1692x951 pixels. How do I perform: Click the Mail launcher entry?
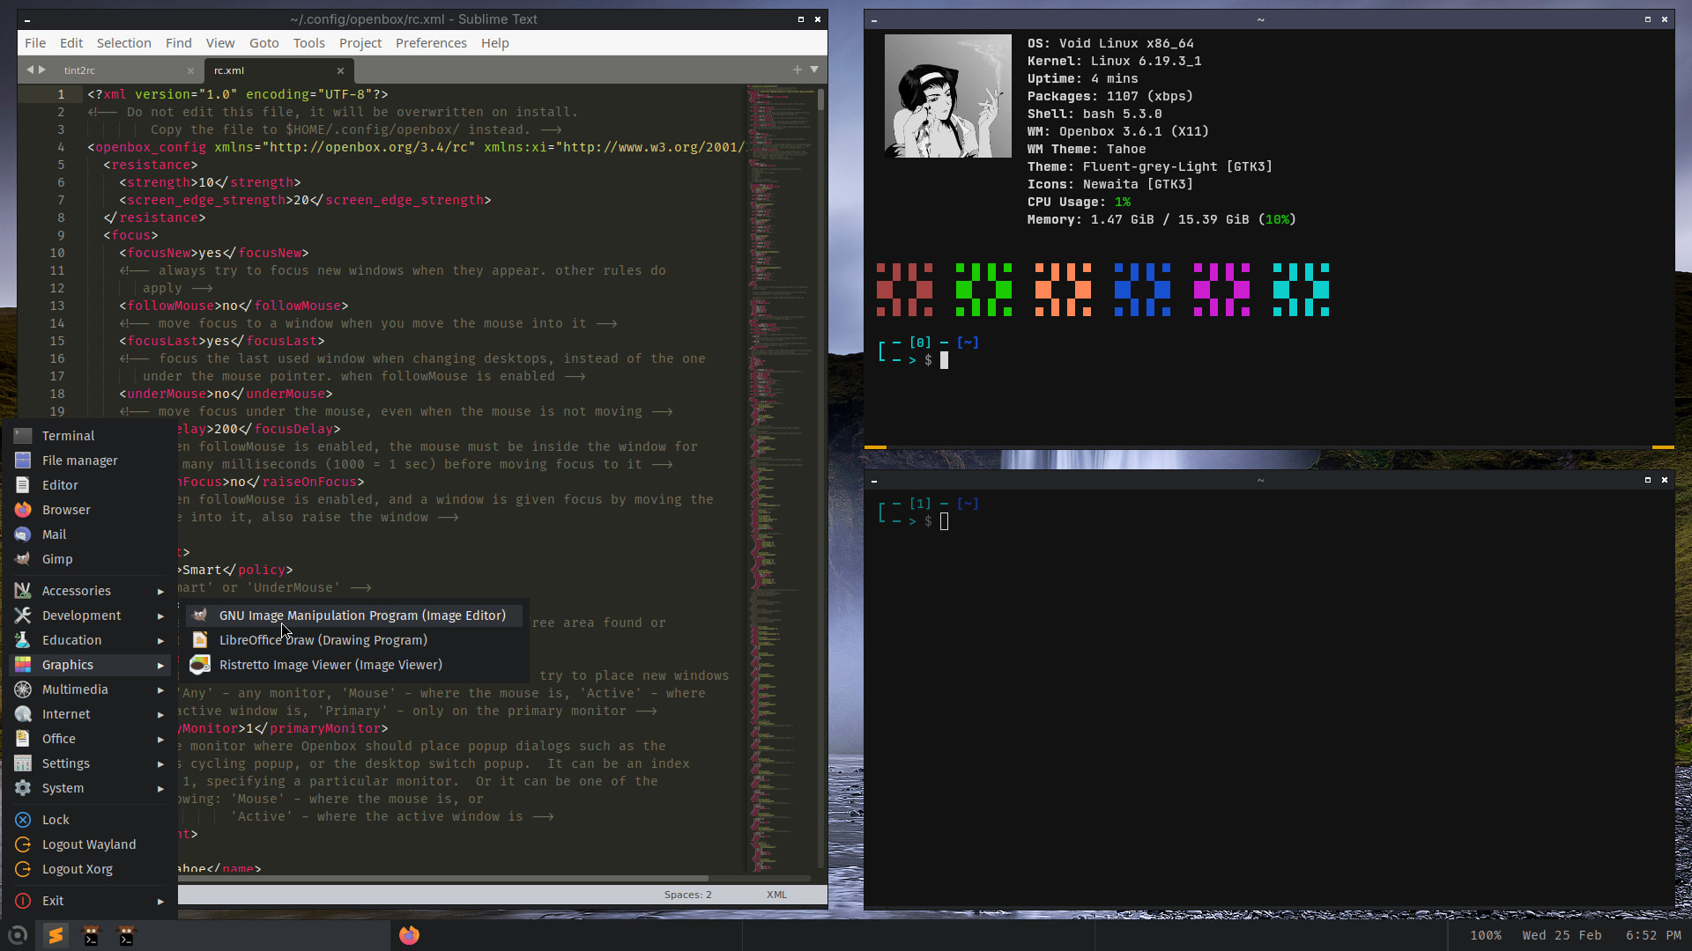tap(54, 534)
